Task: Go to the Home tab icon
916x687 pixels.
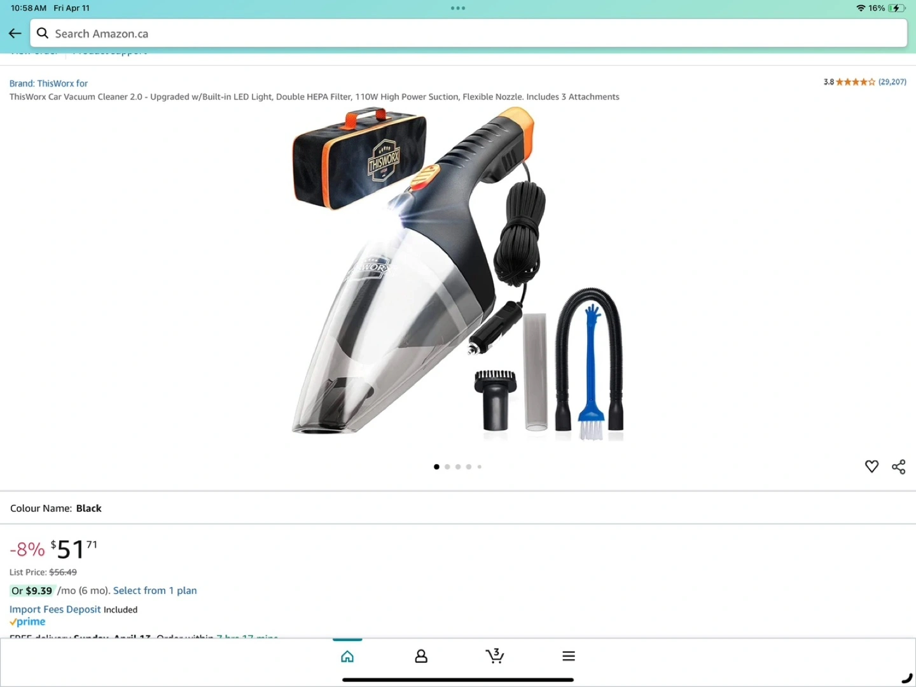Action: coord(347,656)
